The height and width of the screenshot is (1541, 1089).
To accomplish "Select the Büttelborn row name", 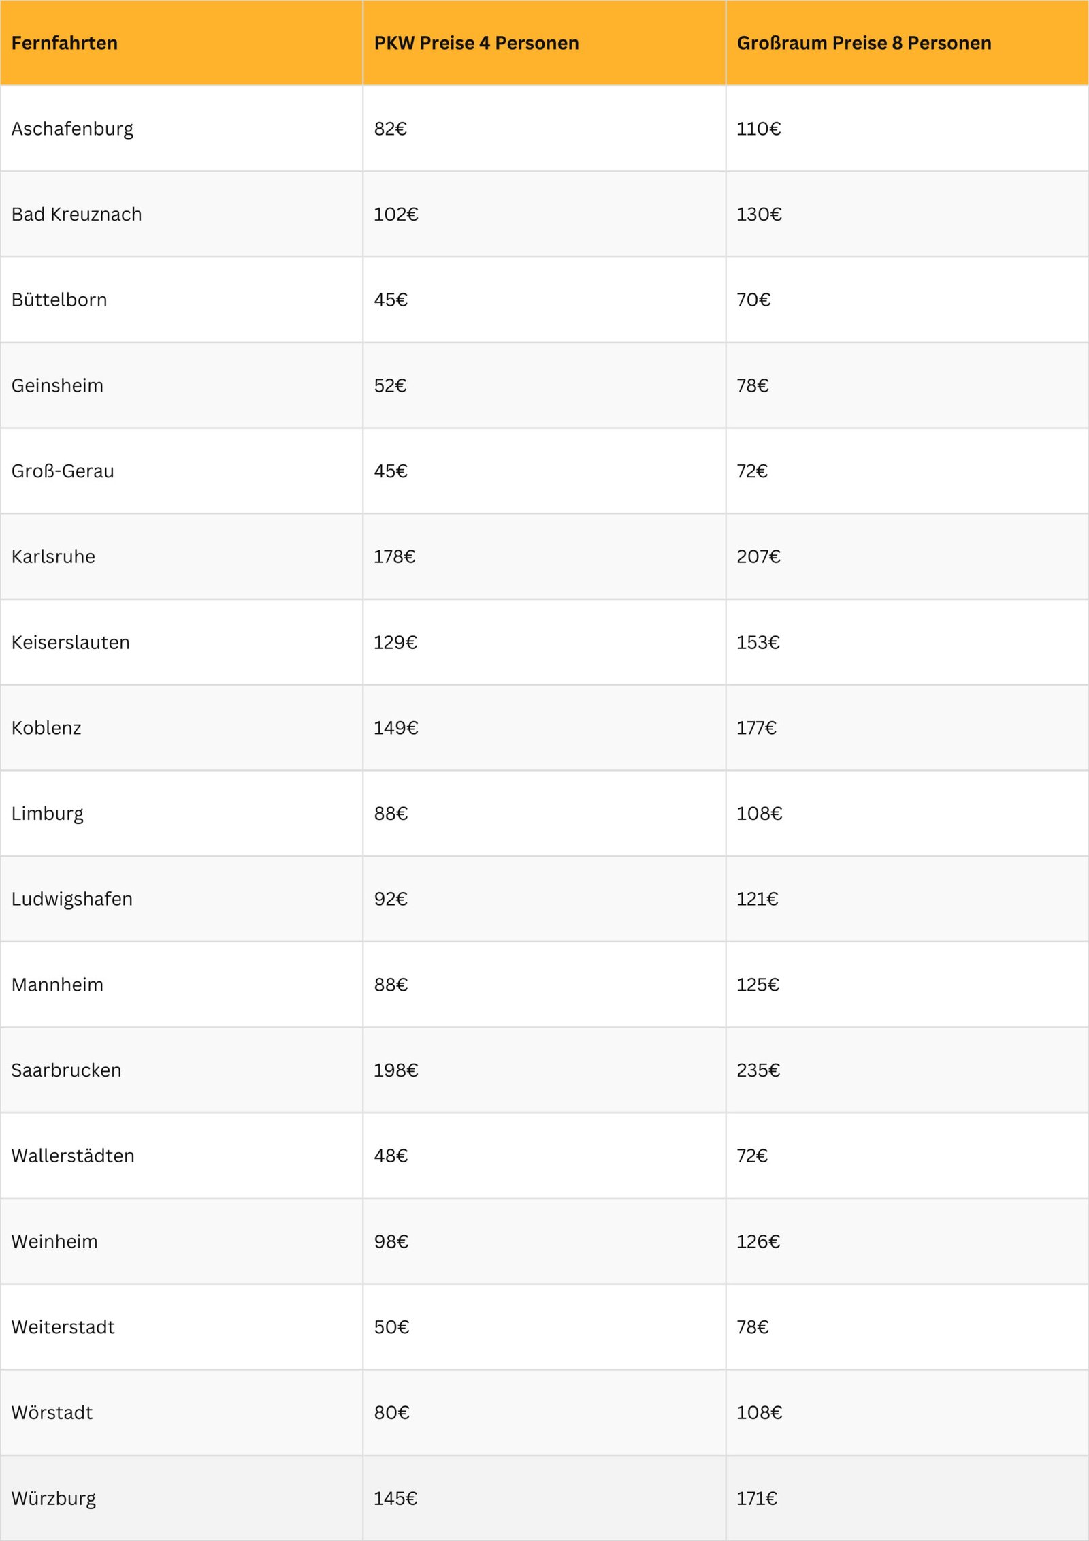I will (59, 300).
